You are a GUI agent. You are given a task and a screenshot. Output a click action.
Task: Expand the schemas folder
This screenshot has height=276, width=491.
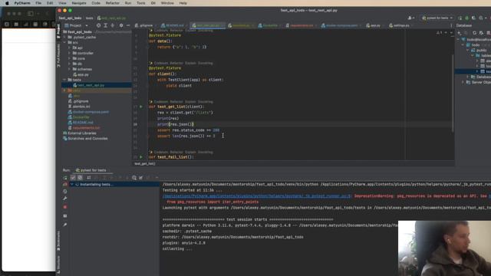click(x=70, y=69)
